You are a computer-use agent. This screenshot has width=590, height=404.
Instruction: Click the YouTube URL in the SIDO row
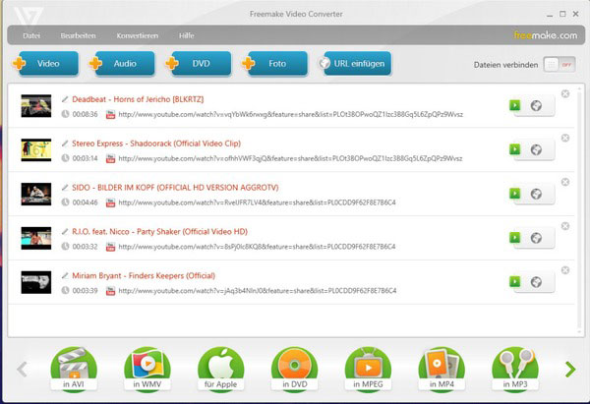(x=257, y=202)
